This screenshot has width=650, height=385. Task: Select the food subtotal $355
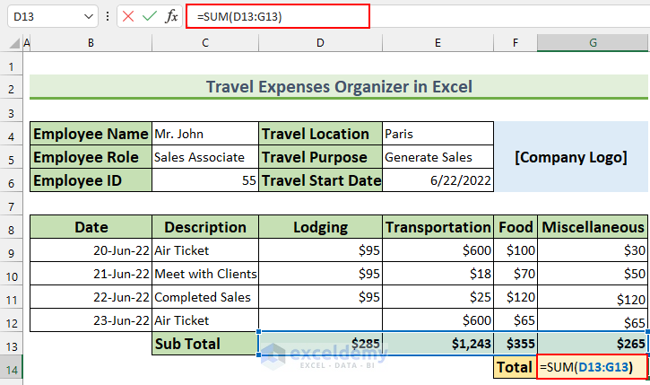point(516,344)
